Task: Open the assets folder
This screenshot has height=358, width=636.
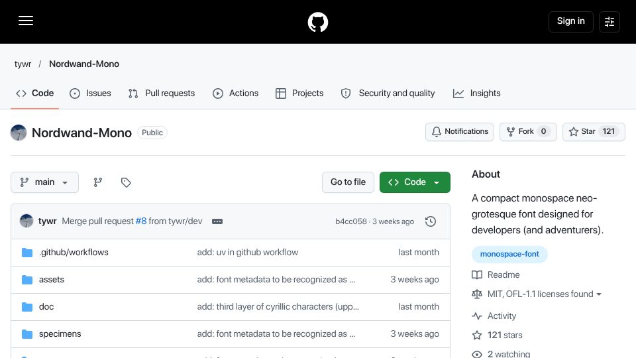Action: point(52,280)
